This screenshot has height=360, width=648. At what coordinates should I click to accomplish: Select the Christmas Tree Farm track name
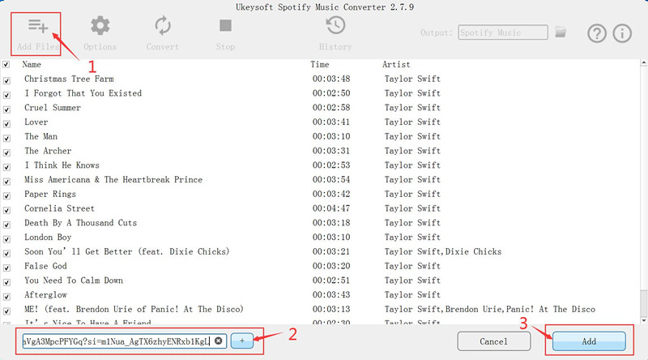(69, 79)
